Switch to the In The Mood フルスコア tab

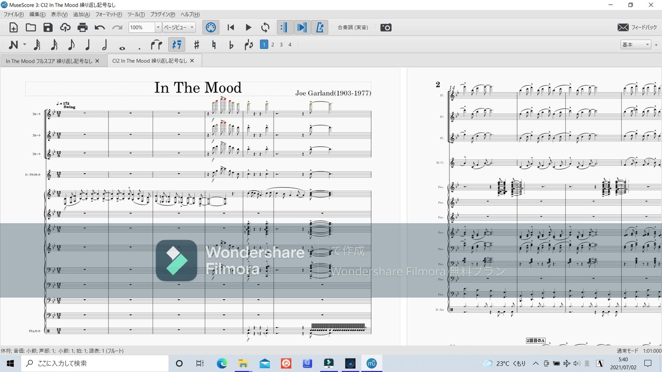[49, 61]
